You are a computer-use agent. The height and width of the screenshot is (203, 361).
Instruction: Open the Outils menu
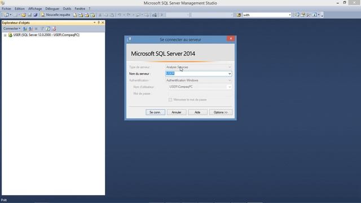click(x=67, y=8)
